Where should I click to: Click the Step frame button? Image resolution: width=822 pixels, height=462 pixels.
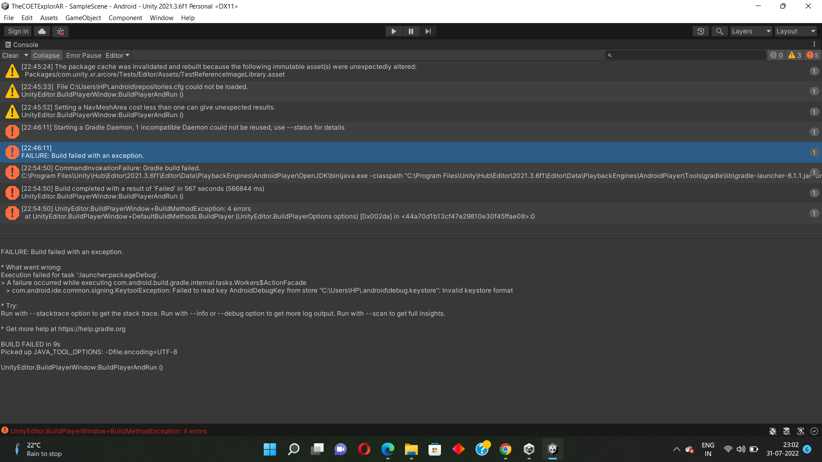pos(428,31)
